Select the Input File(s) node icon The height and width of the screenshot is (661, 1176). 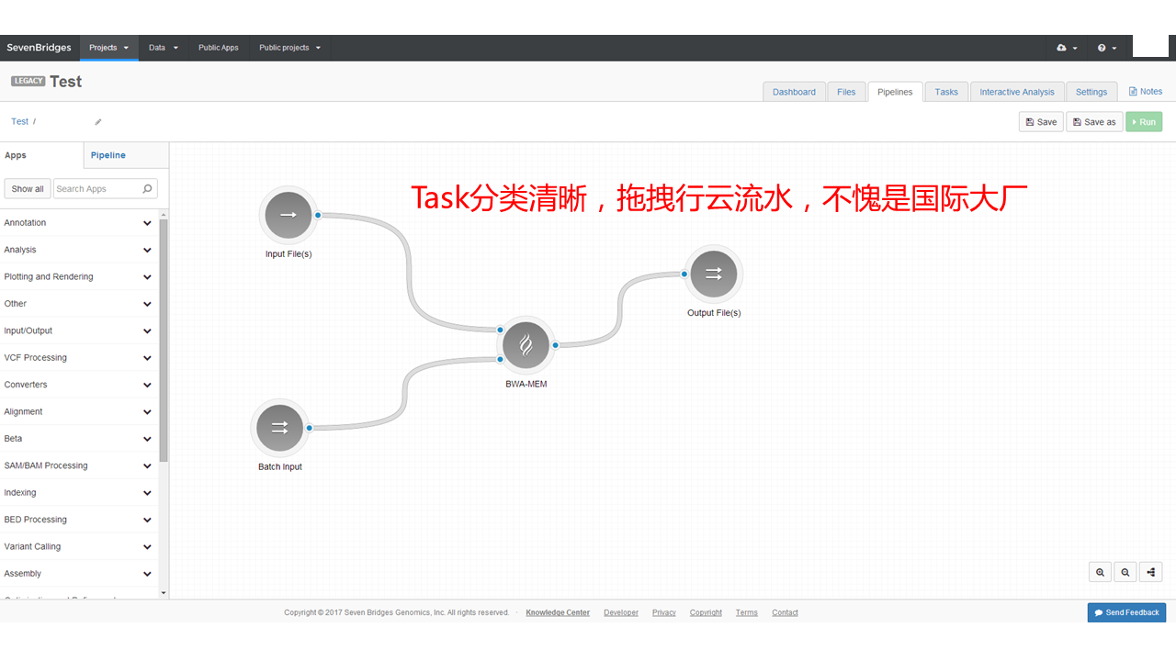[288, 215]
